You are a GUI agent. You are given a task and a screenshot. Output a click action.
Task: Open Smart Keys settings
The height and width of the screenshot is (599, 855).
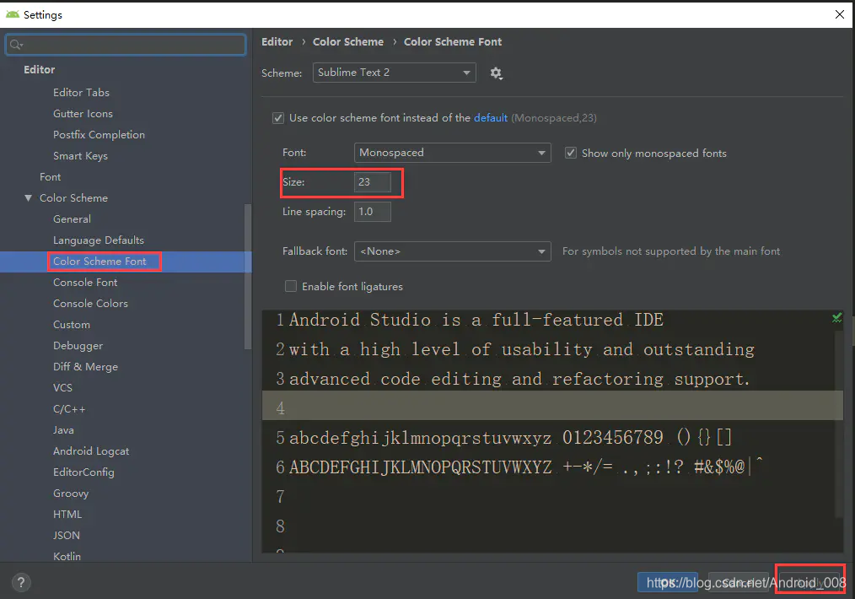pyautogui.click(x=80, y=156)
